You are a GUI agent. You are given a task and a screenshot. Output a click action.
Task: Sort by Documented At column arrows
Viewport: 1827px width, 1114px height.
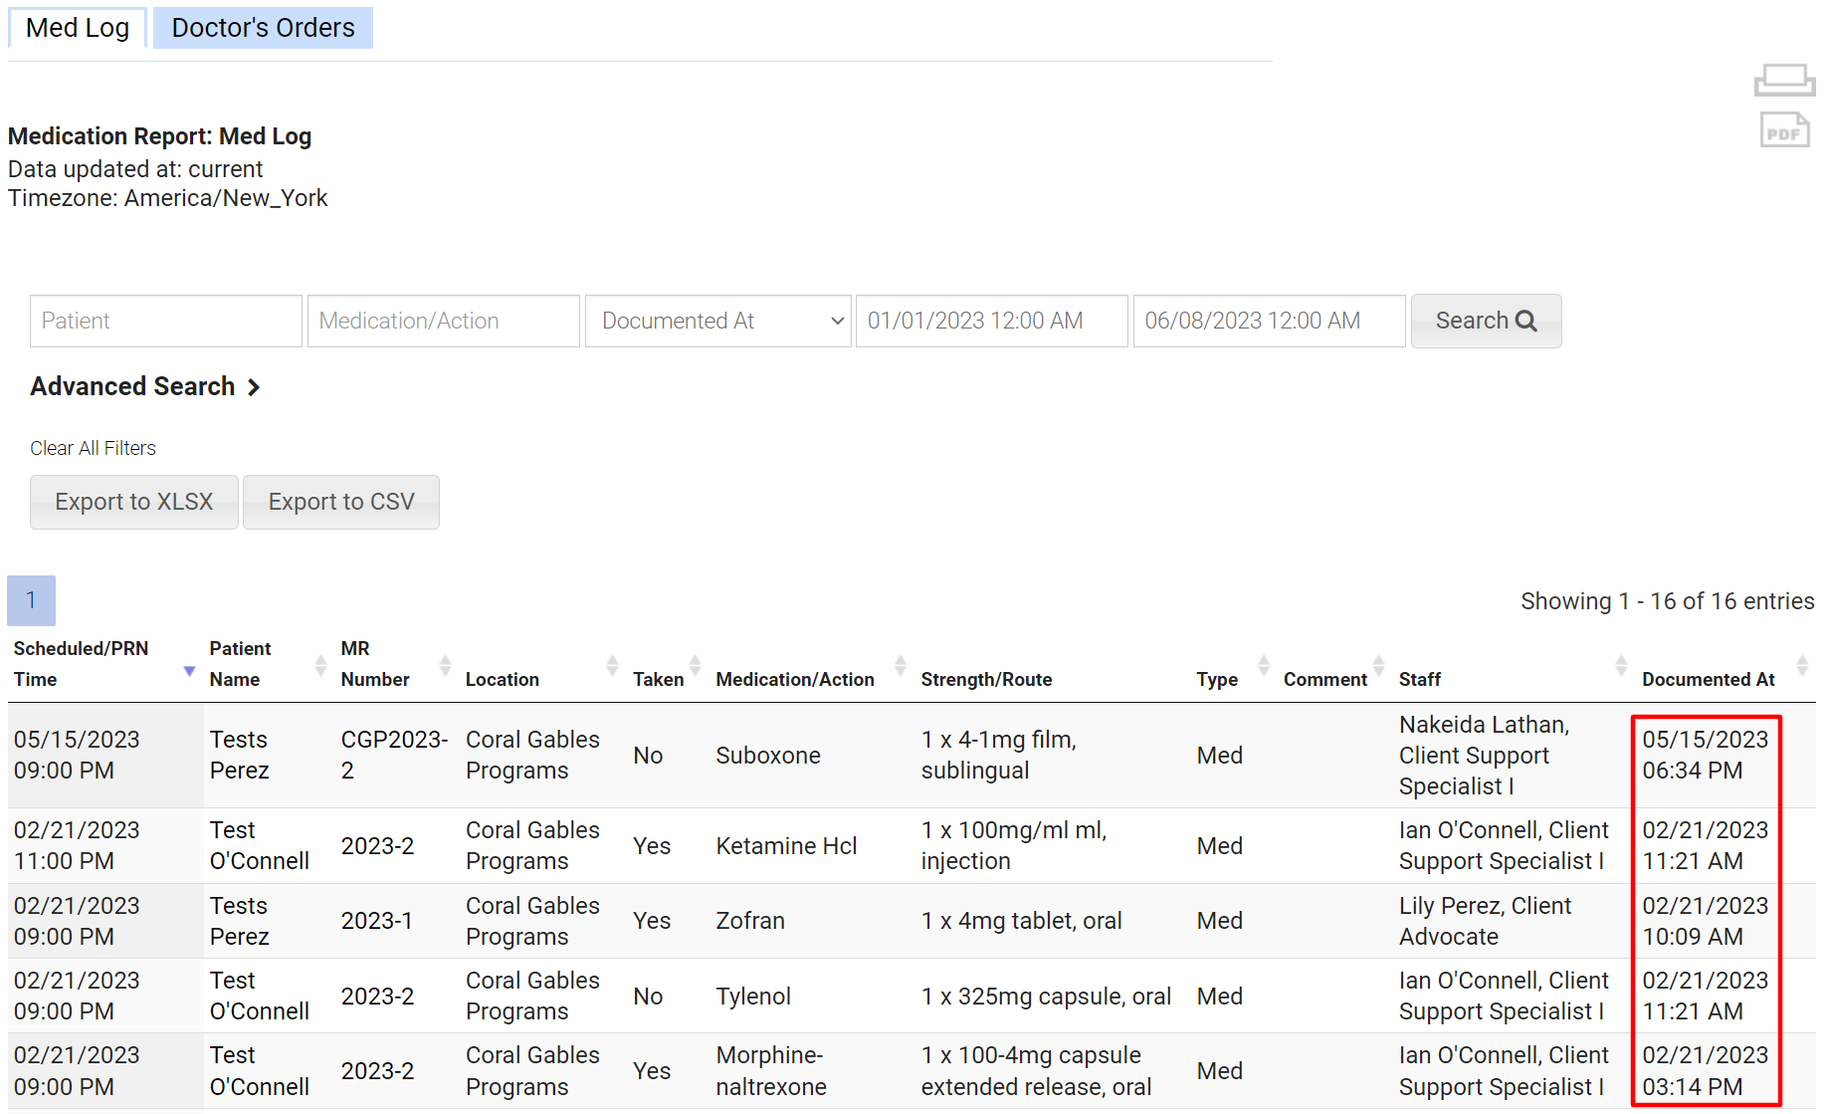click(x=1801, y=665)
